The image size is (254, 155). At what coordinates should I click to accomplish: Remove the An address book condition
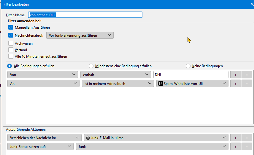coord(247,84)
